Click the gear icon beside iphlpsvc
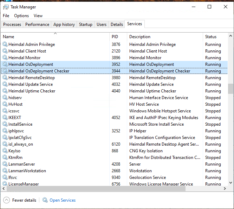This screenshot has height=209, width=234. 5,131
